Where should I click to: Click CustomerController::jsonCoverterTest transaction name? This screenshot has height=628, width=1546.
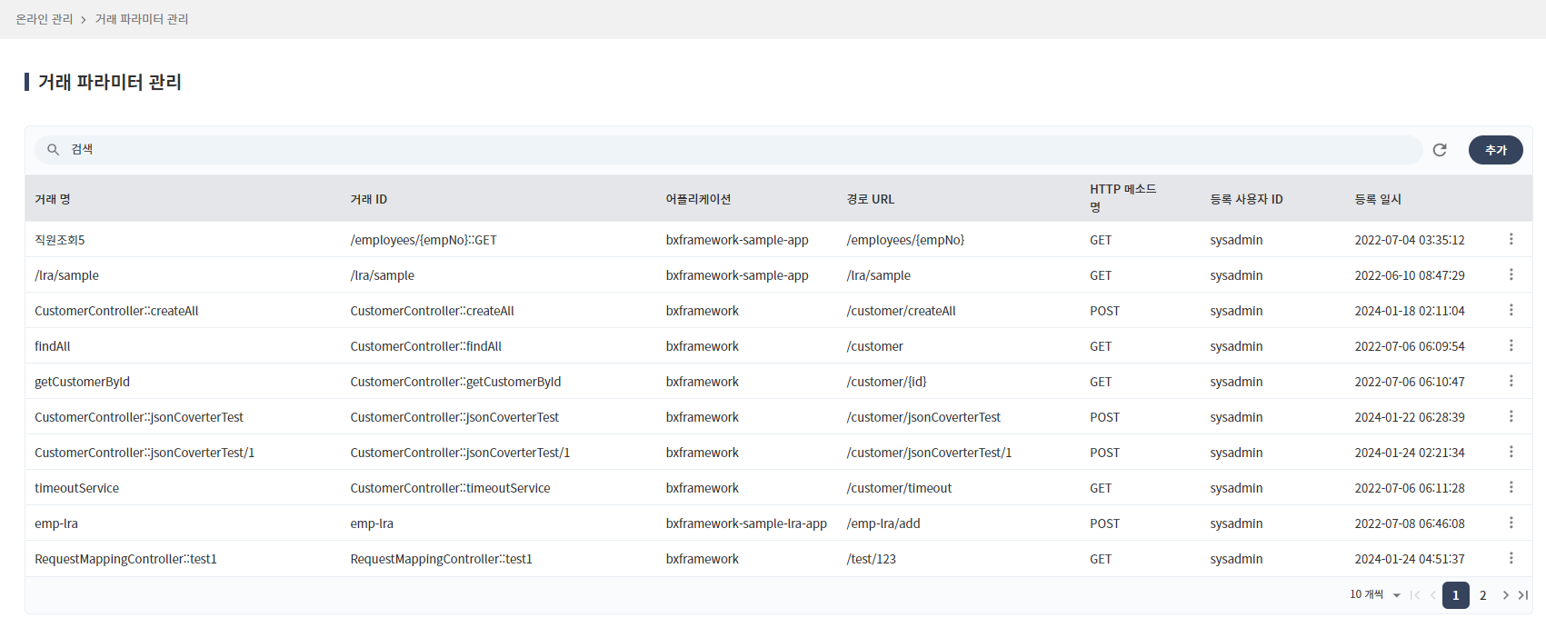tap(139, 417)
